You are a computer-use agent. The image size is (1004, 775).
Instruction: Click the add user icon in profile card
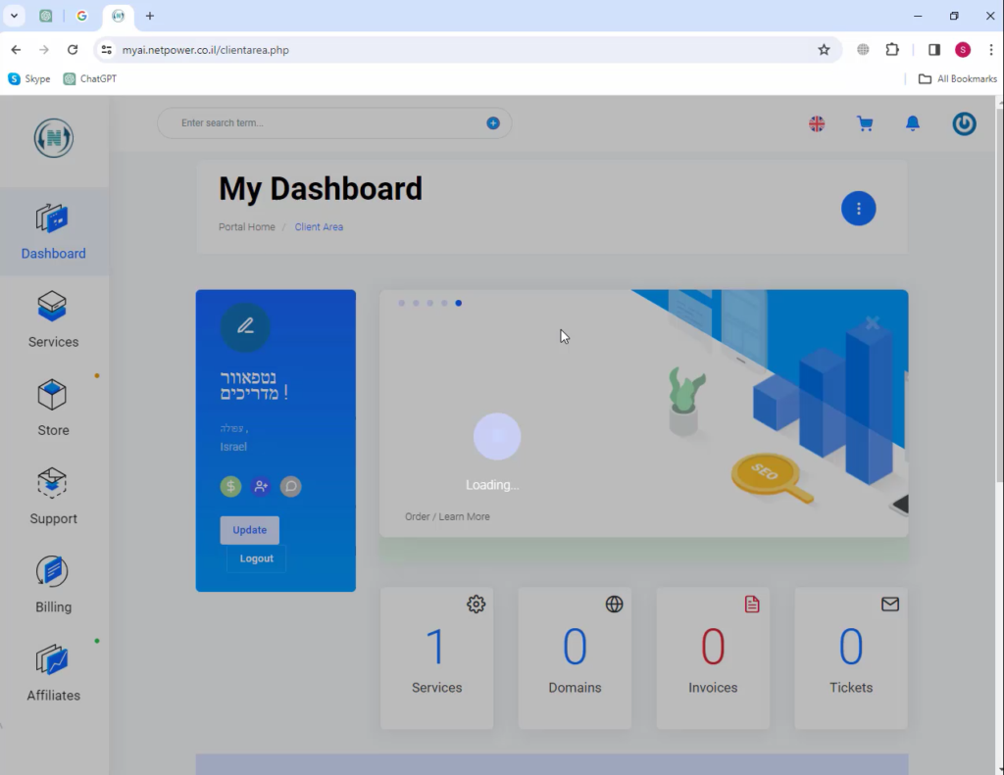click(260, 486)
